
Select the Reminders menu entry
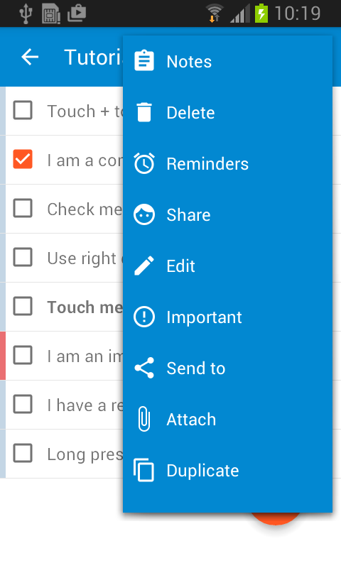pos(227,163)
